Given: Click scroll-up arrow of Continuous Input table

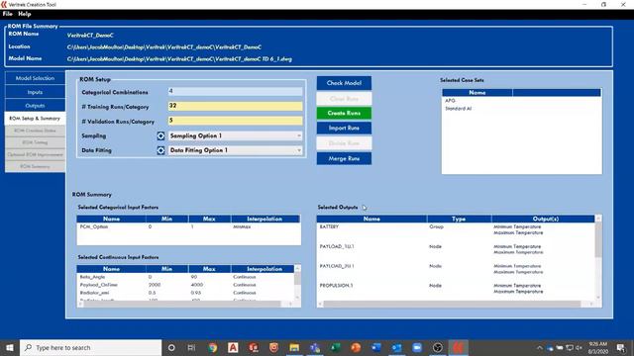Looking at the screenshot, I should coord(297,268).
